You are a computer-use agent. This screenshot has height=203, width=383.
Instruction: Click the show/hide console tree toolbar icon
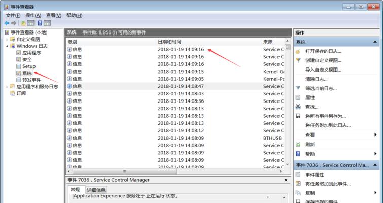click(x=31, y=23)
